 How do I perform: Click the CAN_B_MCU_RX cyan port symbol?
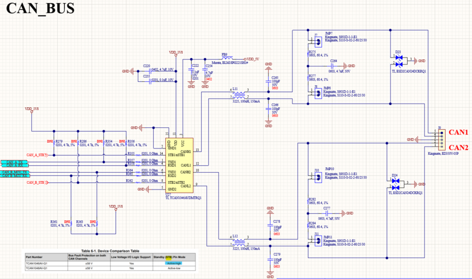click(x=14, y=176)
